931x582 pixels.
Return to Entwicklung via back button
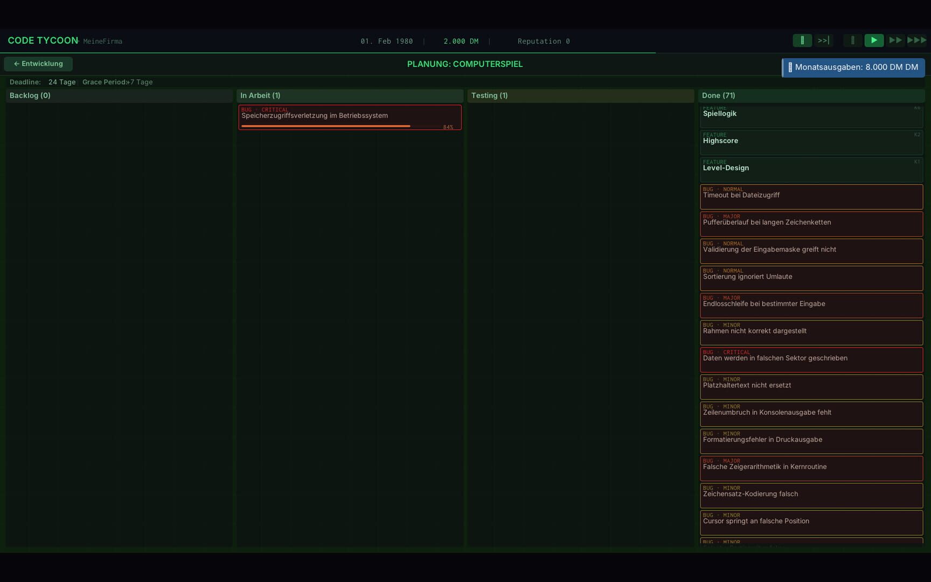click(x=38, y=64)
